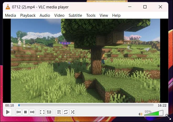Stop the video playback

25,112
